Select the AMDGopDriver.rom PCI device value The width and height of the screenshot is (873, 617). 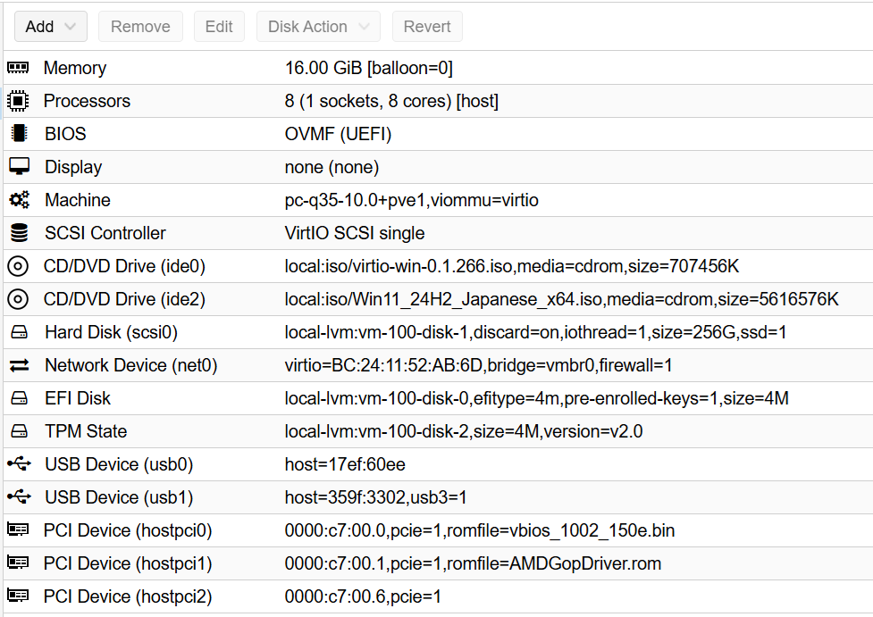point(474,563)
